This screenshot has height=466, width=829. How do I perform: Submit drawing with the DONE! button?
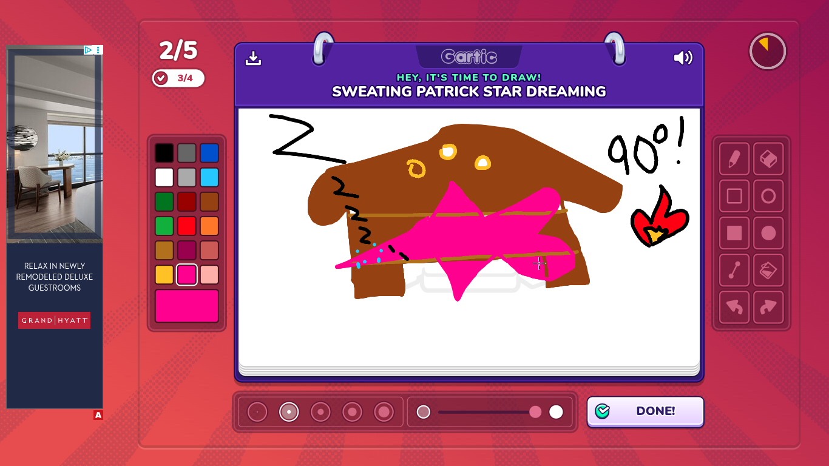coord(645,411)
